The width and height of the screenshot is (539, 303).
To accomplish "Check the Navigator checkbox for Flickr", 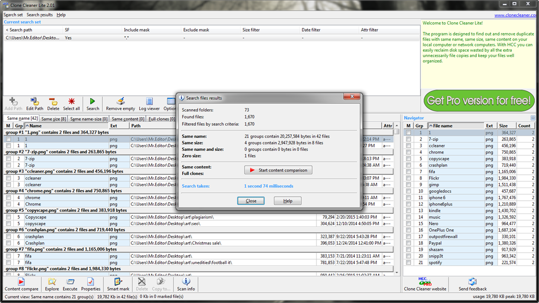I will point(408,178).
